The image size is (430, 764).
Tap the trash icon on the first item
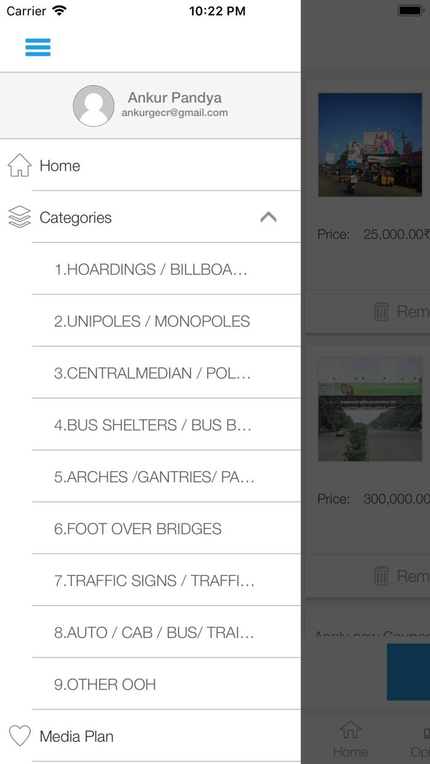(x=381, y=311)
